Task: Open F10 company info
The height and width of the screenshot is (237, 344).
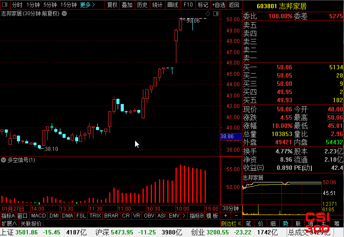Action: coord(188,5)
